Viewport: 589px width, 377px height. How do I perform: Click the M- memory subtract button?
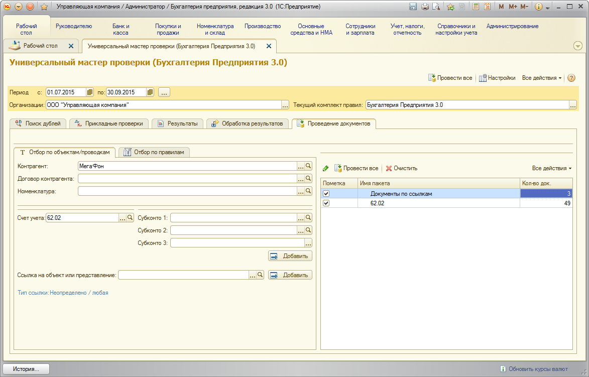(524, 7)
